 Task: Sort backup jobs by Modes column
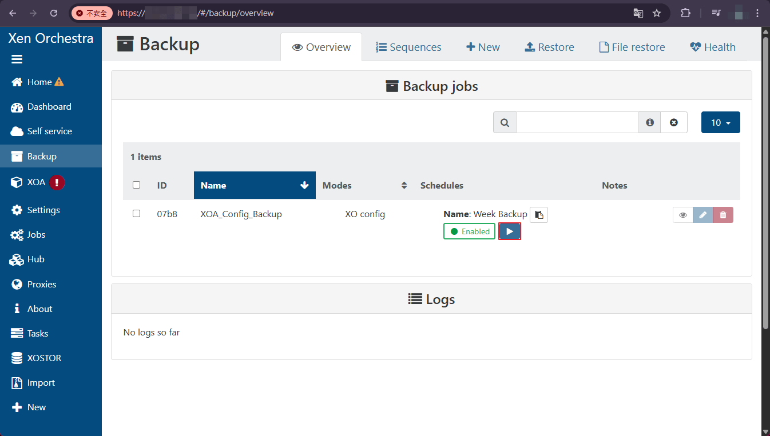[364, 185]
